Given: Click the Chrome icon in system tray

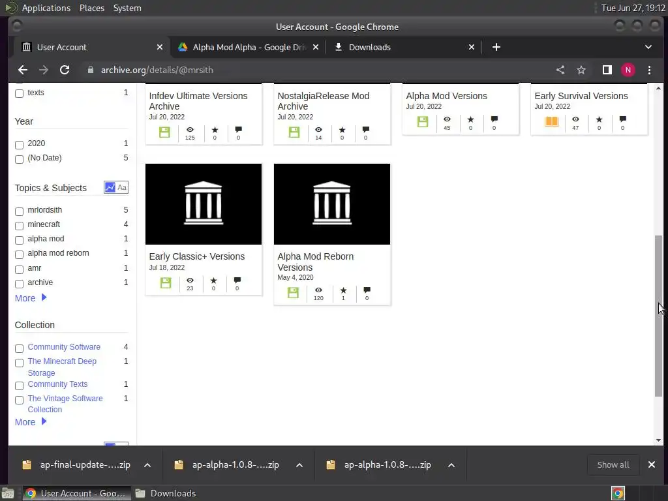Looking at the screenshot, I should (618, 493).
